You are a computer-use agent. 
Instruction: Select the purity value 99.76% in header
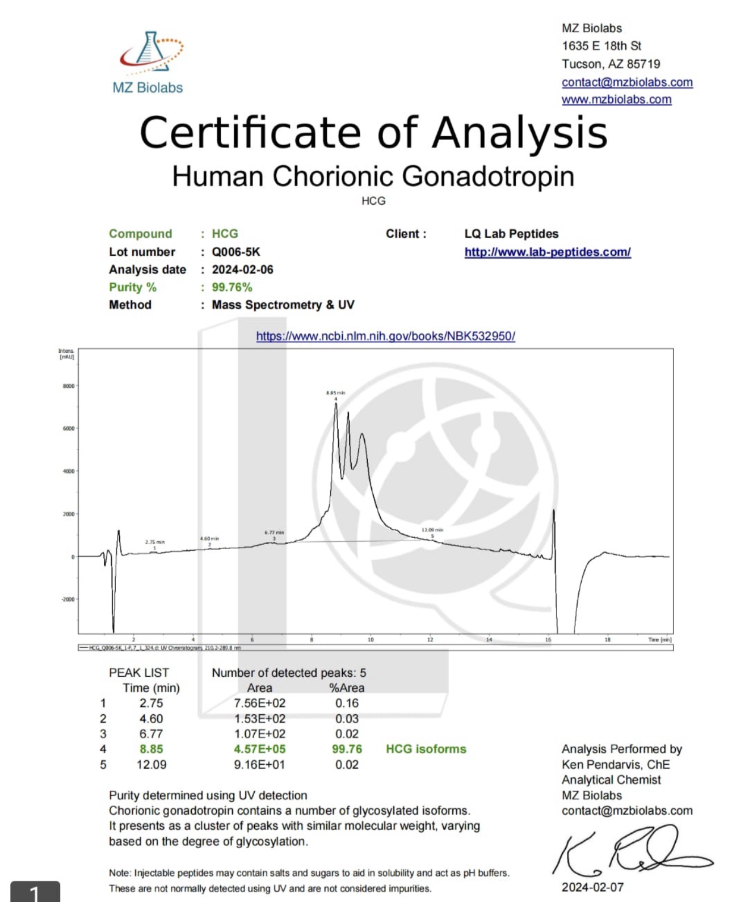click(232, 287)
